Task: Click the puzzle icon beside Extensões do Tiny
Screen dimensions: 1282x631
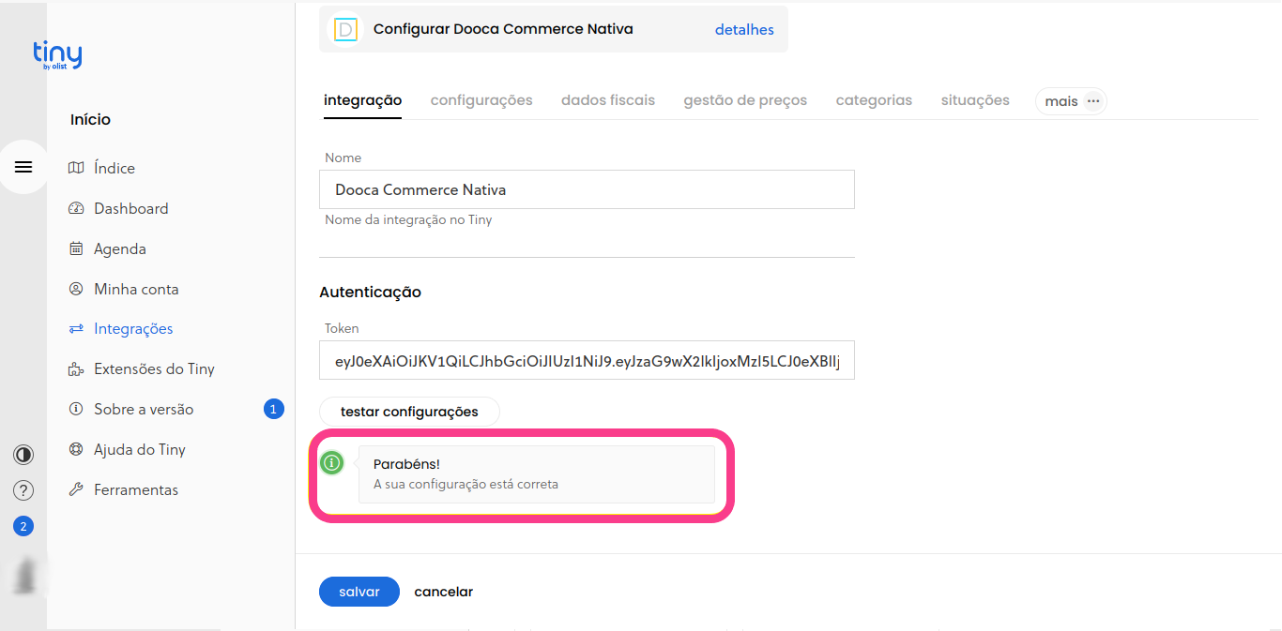Action: [x=76, y=369]
